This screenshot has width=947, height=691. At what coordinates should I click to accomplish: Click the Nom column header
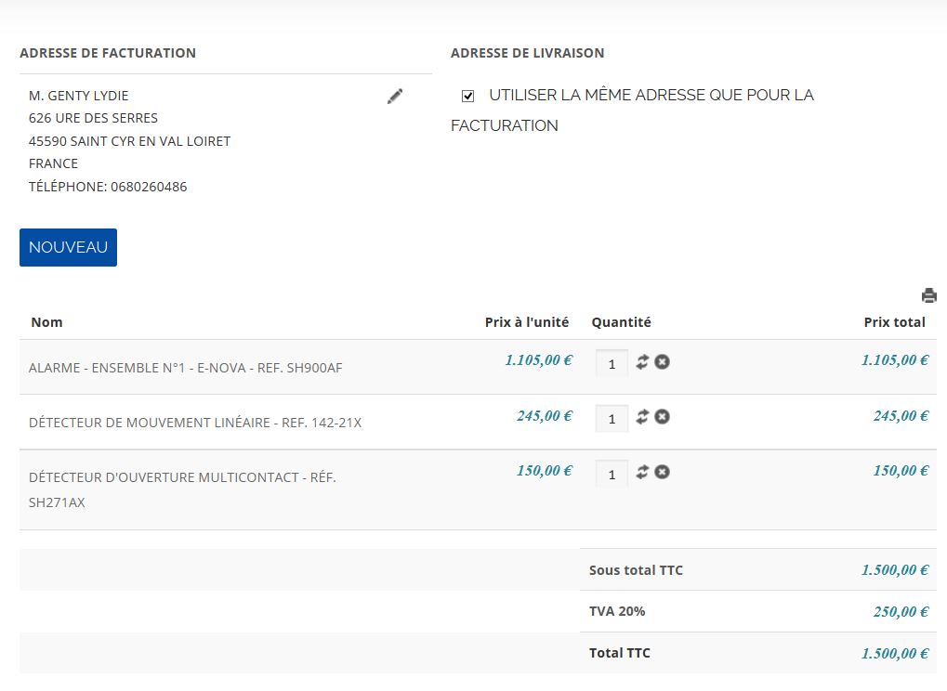(46, 322)
